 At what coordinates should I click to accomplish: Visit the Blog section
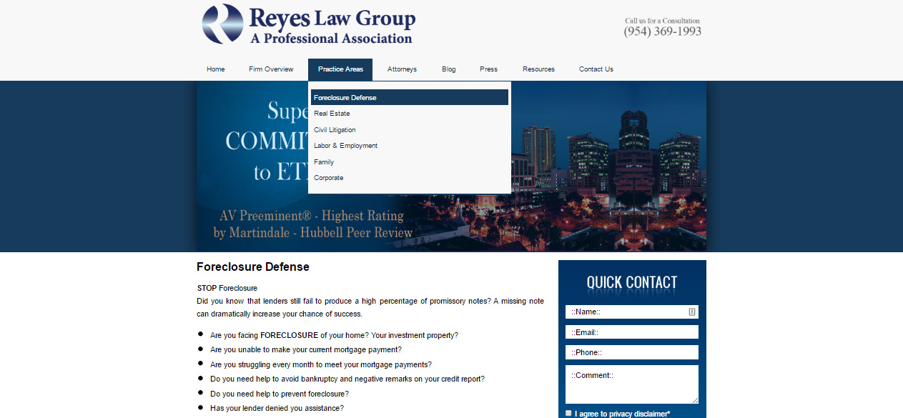pyautogui.click(x=448, y=69)
